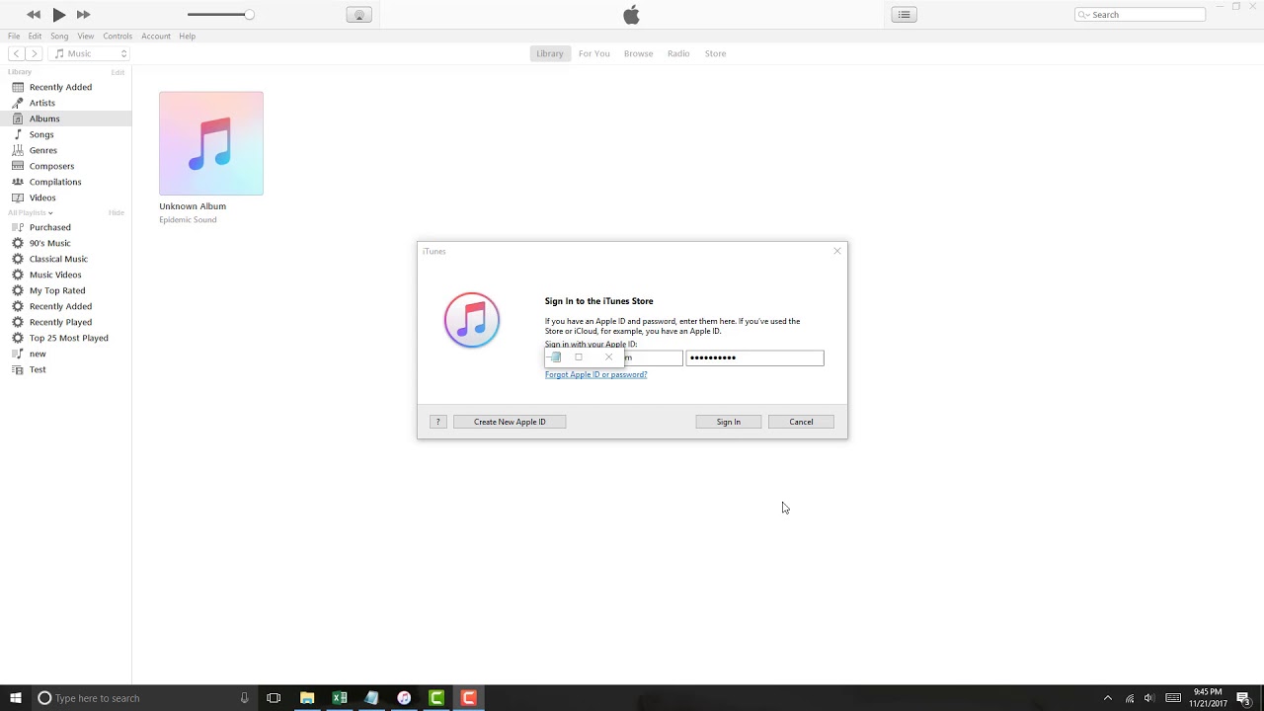This screenshot has width=1264, height=711.
Task: Go back with the left chevron
Action: point(17,53)
